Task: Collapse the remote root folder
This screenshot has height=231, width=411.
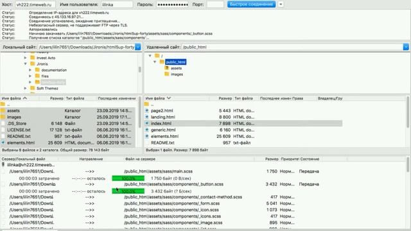Action: pyautogui.click(x=150, y=56)
